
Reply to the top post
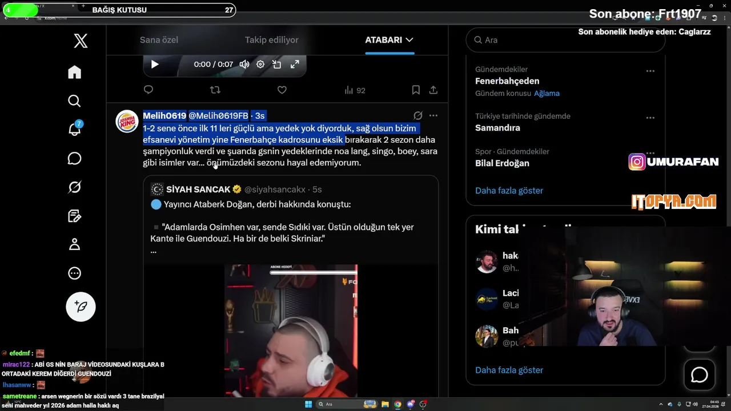[x=148, y=90]
